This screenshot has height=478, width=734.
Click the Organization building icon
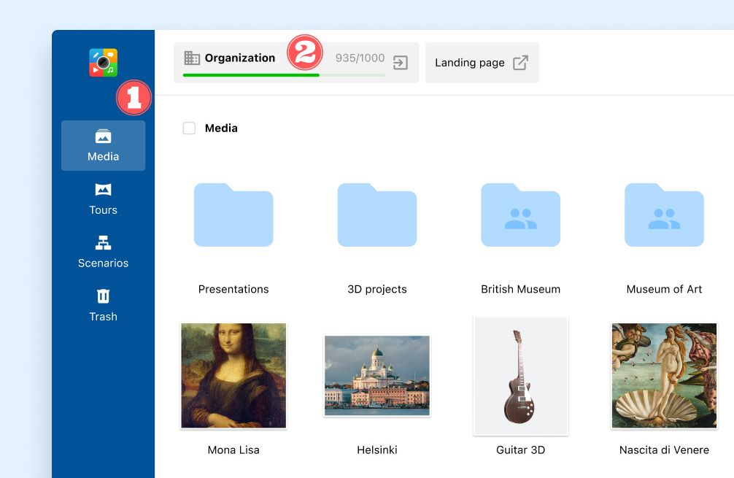coord(192,58)
